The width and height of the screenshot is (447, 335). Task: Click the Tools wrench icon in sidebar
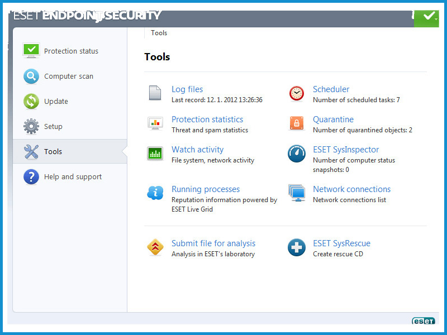coord(31,151)
